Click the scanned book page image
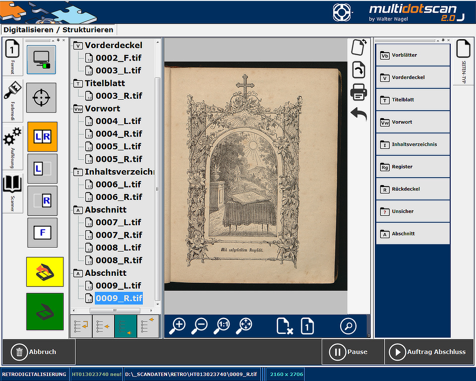 [256, 176]
